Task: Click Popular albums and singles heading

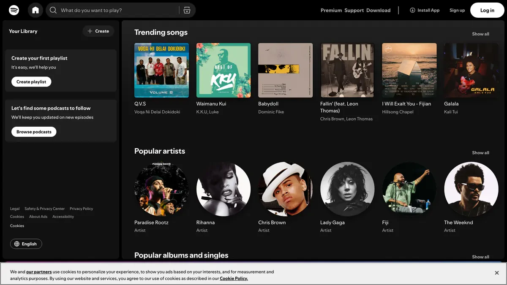Action: pos(181,255)
